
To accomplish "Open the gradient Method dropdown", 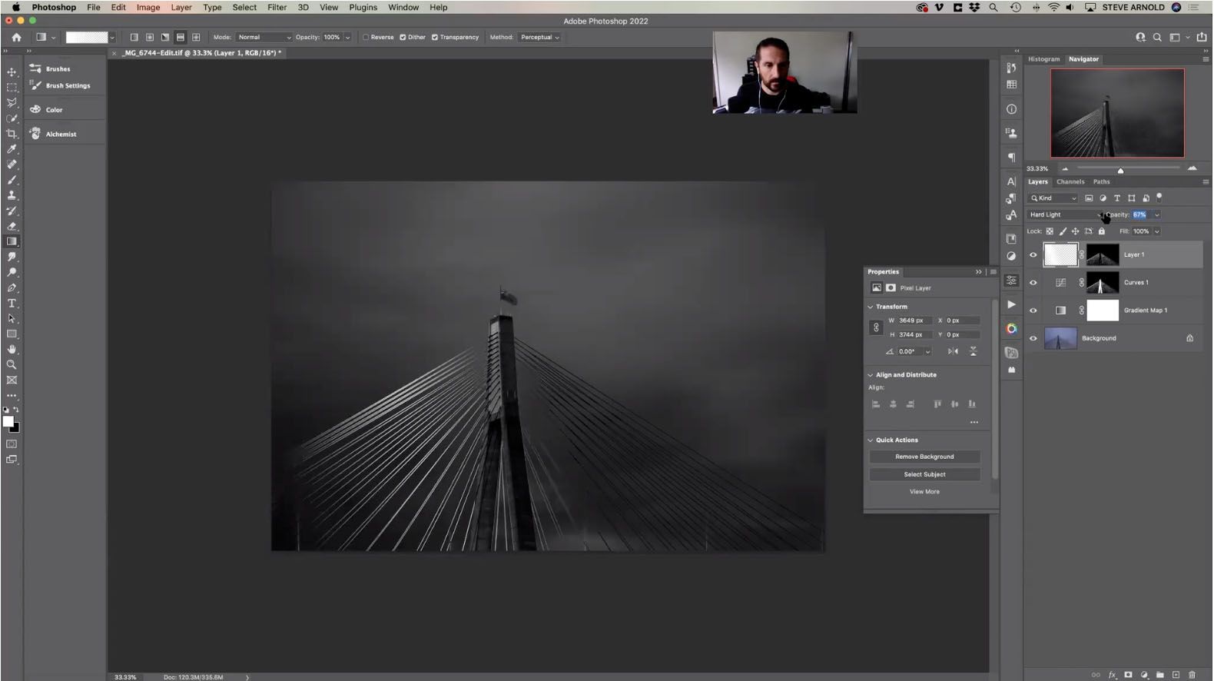I will click(539, 37).
